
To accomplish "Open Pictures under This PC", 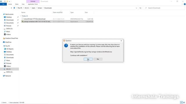I will coord(9,63).
